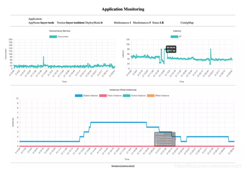The width and height of the screenshot is (244, 171).
Task: Toggle the Concurrent legend color box
Action: [53, 37]
